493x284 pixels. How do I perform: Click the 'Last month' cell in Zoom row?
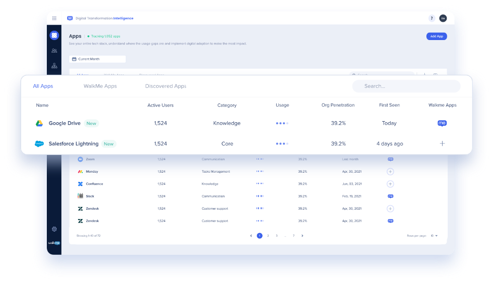(x=351, y=159)
